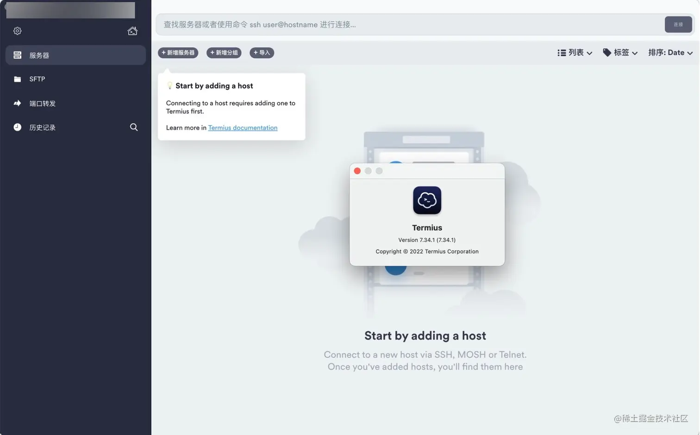The width and height of the screenshot is (700, 435).
Task: Click the blurred account name at sidebar top
Action: [70, 10]
